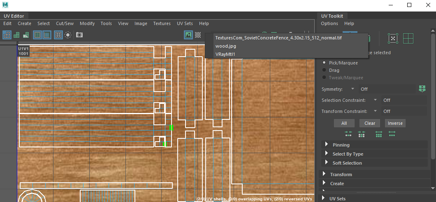The image size is (436, 202).
Task: Take a UV snapshot with camera icon
Action: point(79,34)
